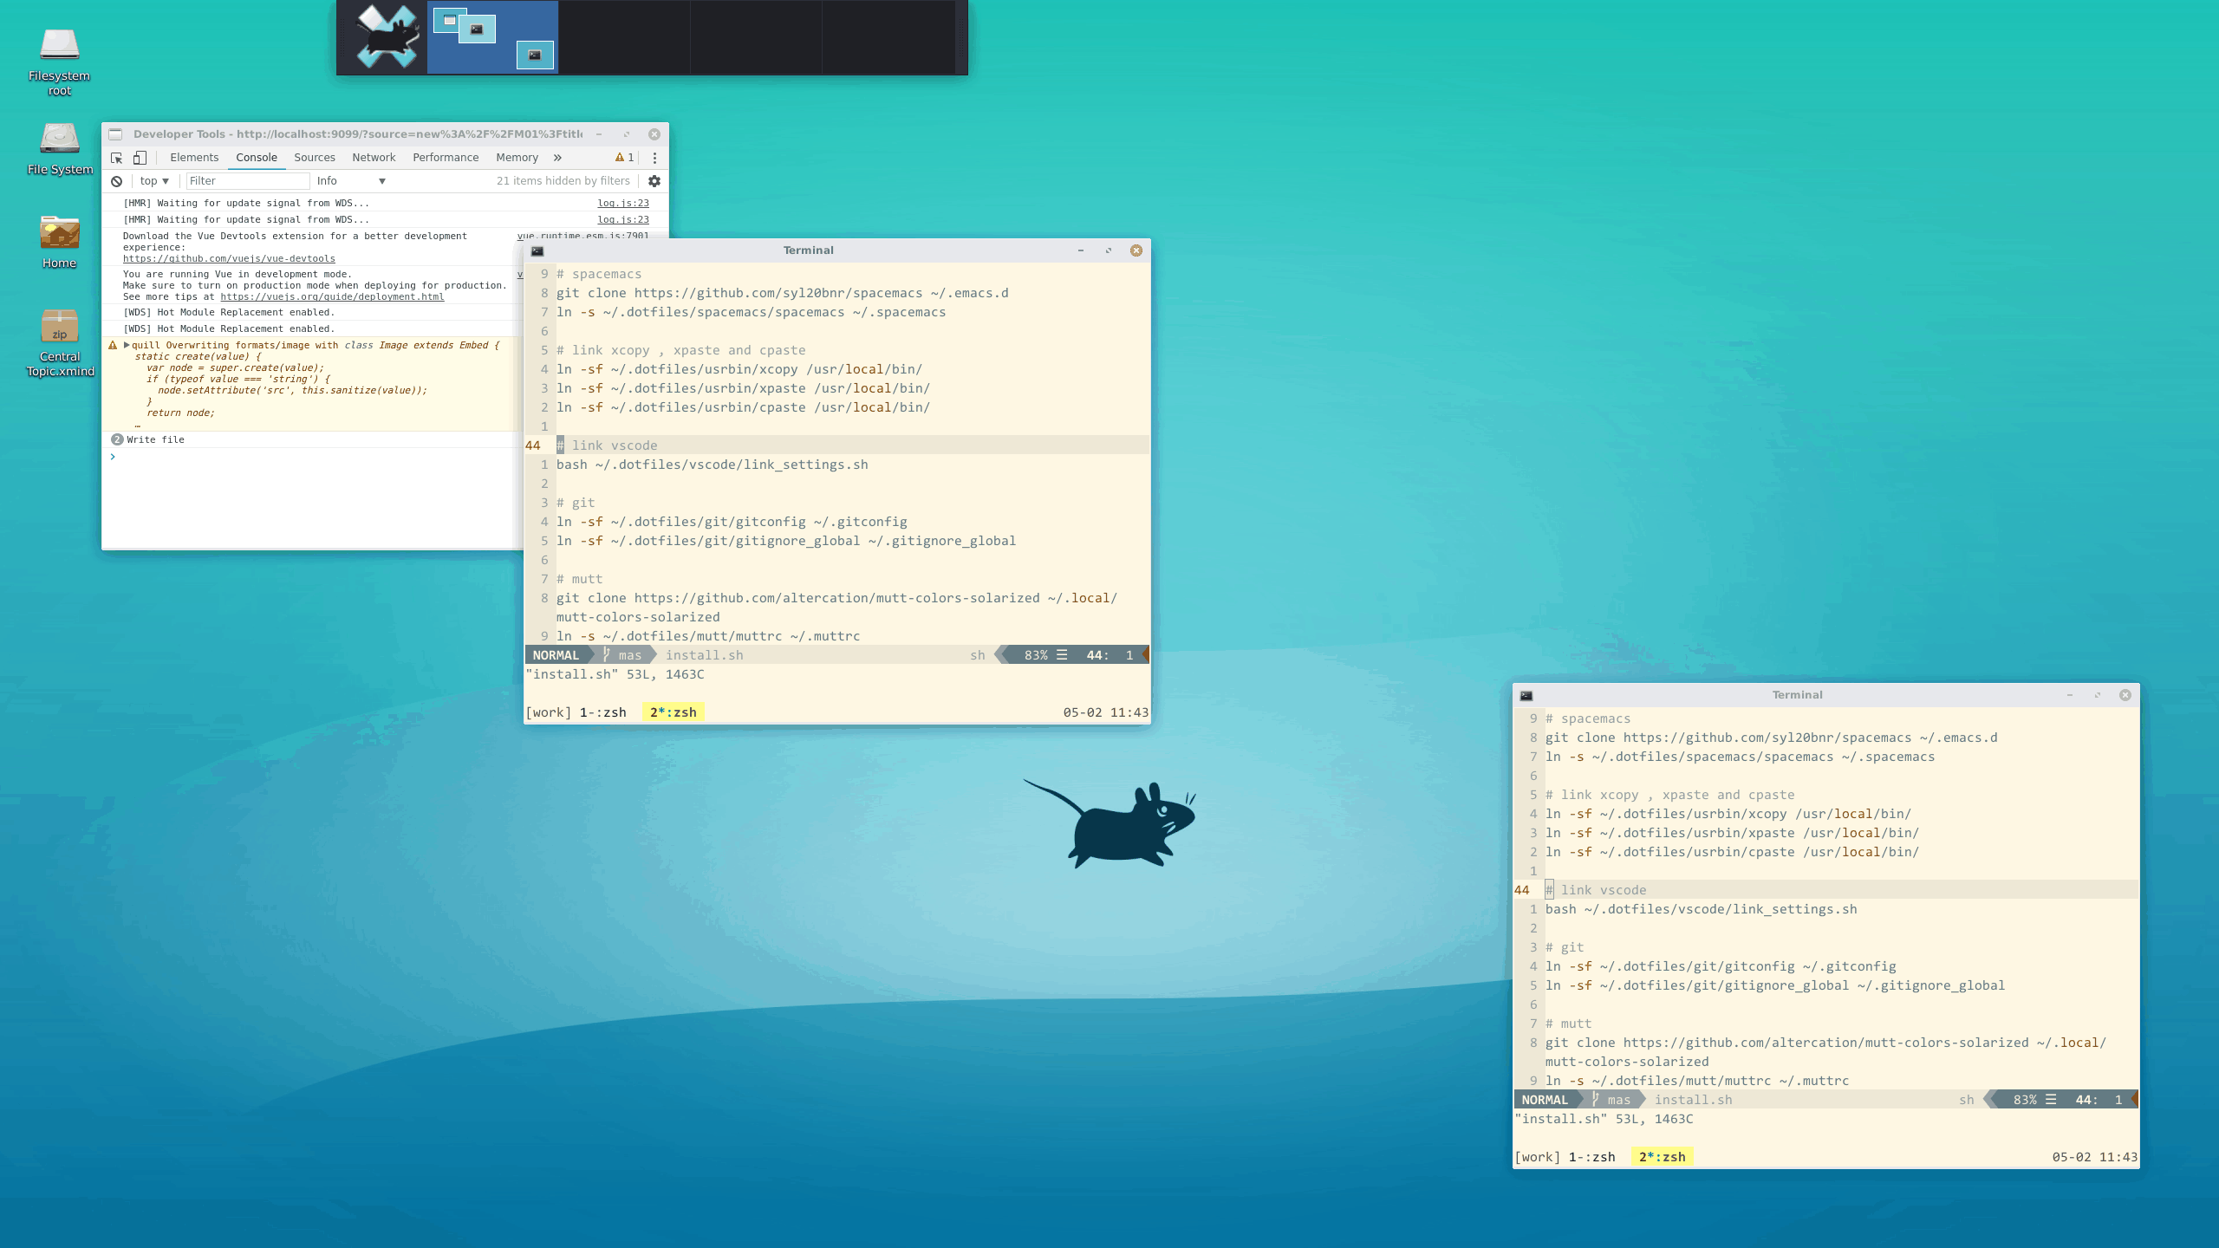Open the first log.js:23 source link
This screenshot has height=1248, width=2219.
[623, 204]
